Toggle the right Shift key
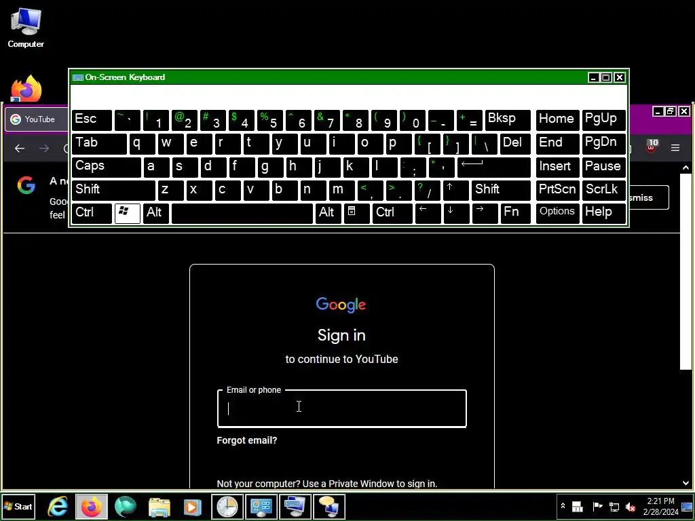Image resolution: width=695 pixels, height=521 pixels. click(x=501, y=190)
